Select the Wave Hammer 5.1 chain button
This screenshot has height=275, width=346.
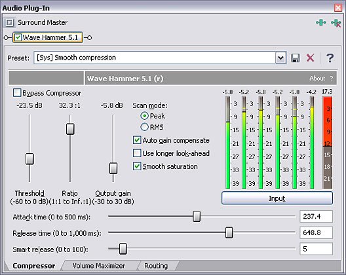pos(48,37)
